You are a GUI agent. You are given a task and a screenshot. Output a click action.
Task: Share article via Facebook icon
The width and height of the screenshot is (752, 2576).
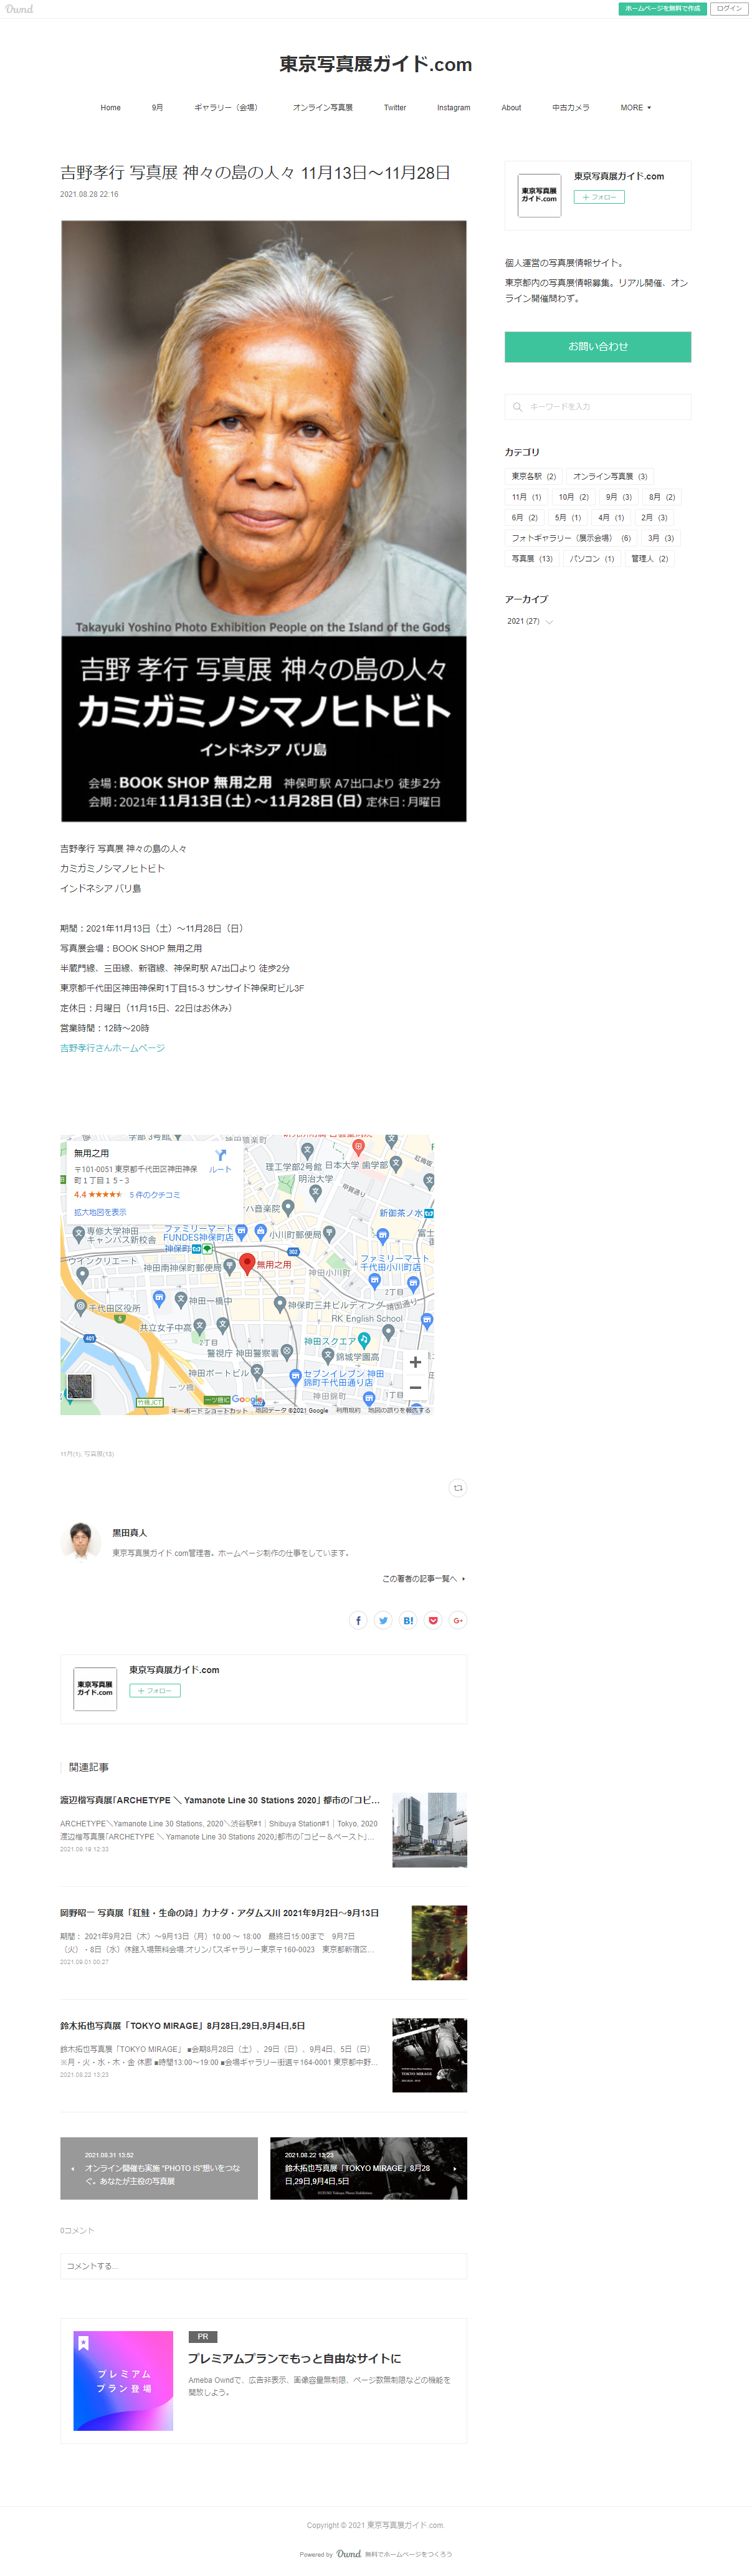coord(358,1620)
